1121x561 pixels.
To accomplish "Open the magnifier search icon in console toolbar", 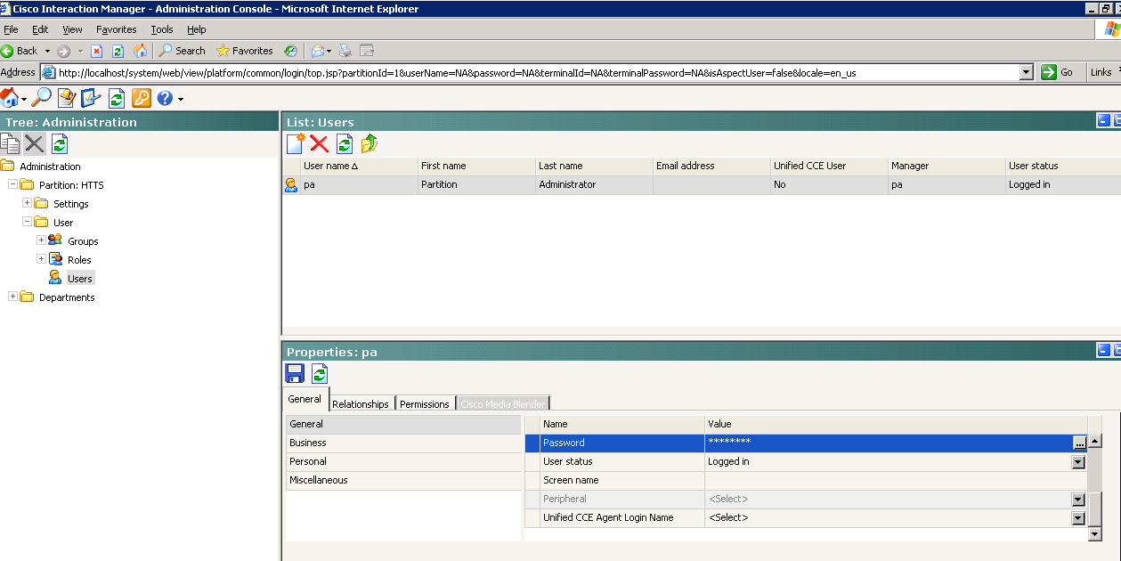I will click(x=41, y=98).
